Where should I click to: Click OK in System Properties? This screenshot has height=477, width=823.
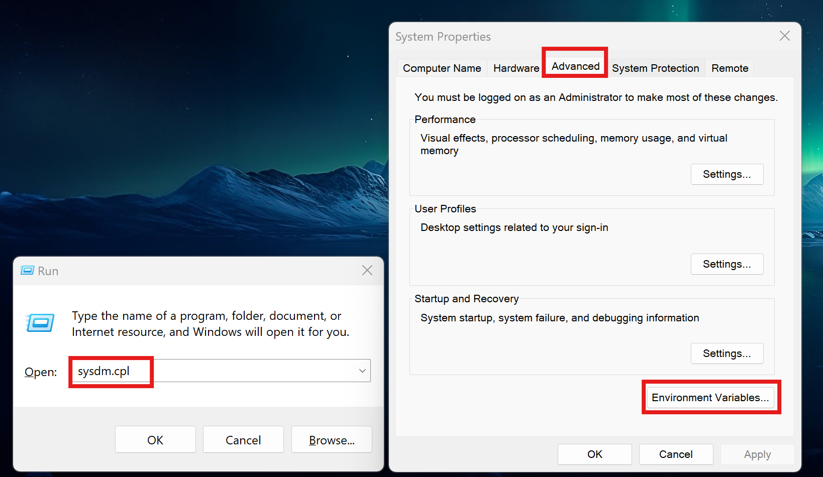coord(594,454)
